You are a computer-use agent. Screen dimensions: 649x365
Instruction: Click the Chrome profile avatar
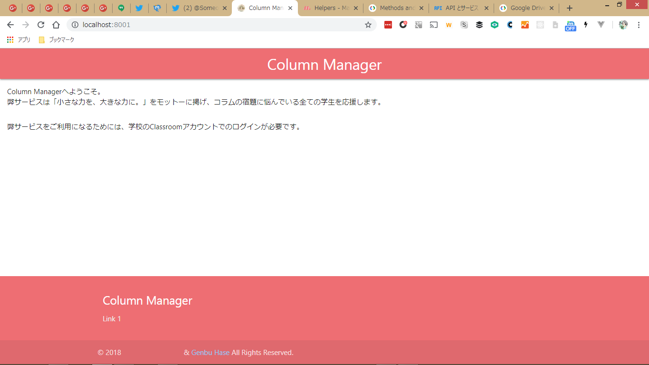(623, 25)
